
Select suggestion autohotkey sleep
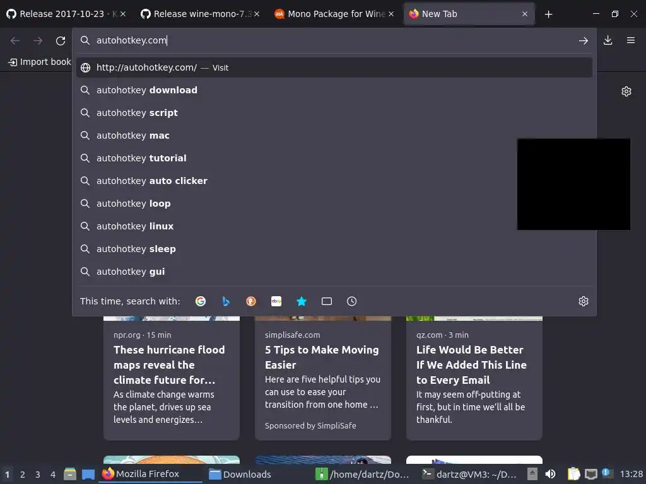pos(334,248)
